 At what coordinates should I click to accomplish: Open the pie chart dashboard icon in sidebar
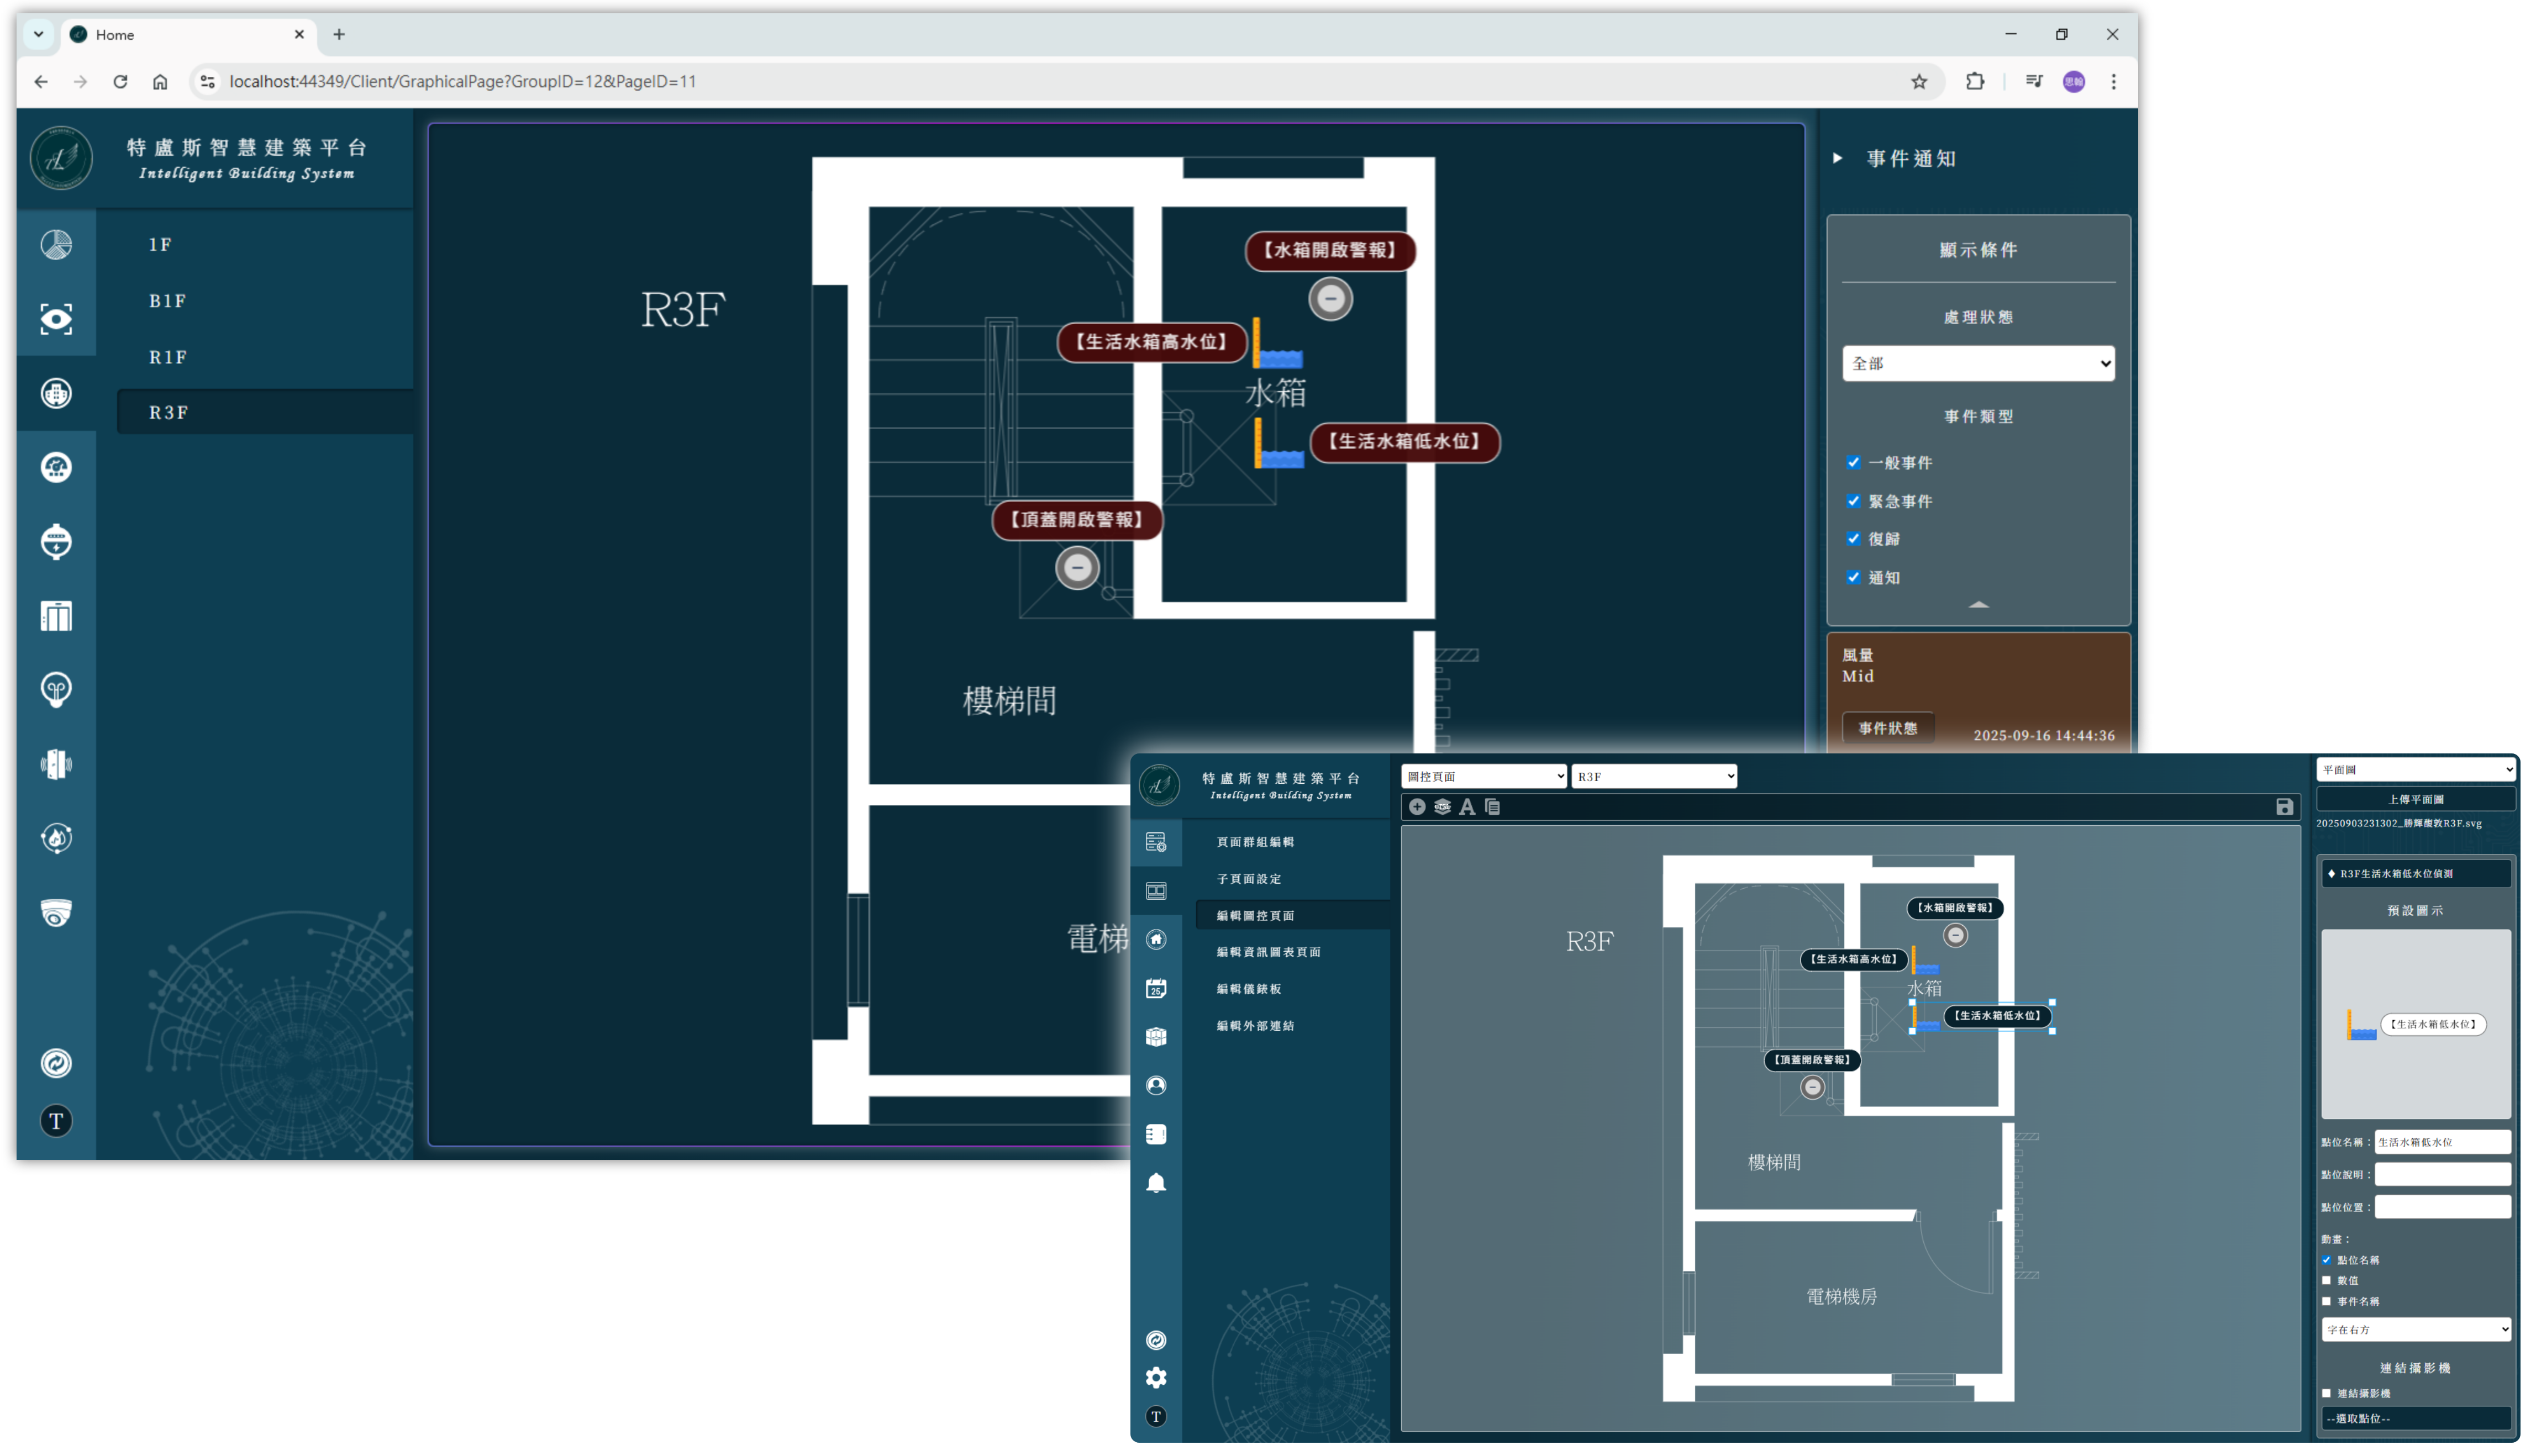coord(56,245)
